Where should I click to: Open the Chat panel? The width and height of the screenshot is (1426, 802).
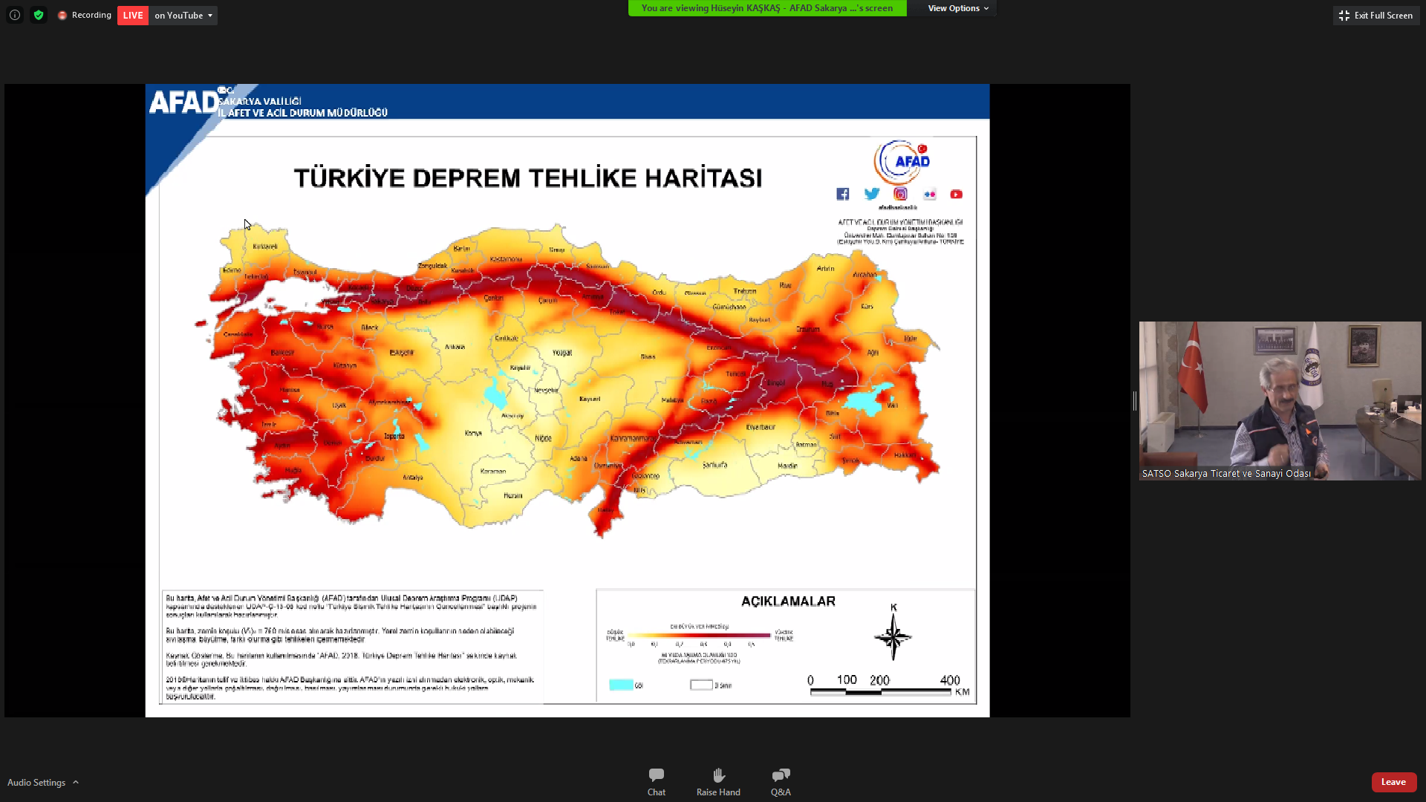pyautogui.click(x=656, y=782)
